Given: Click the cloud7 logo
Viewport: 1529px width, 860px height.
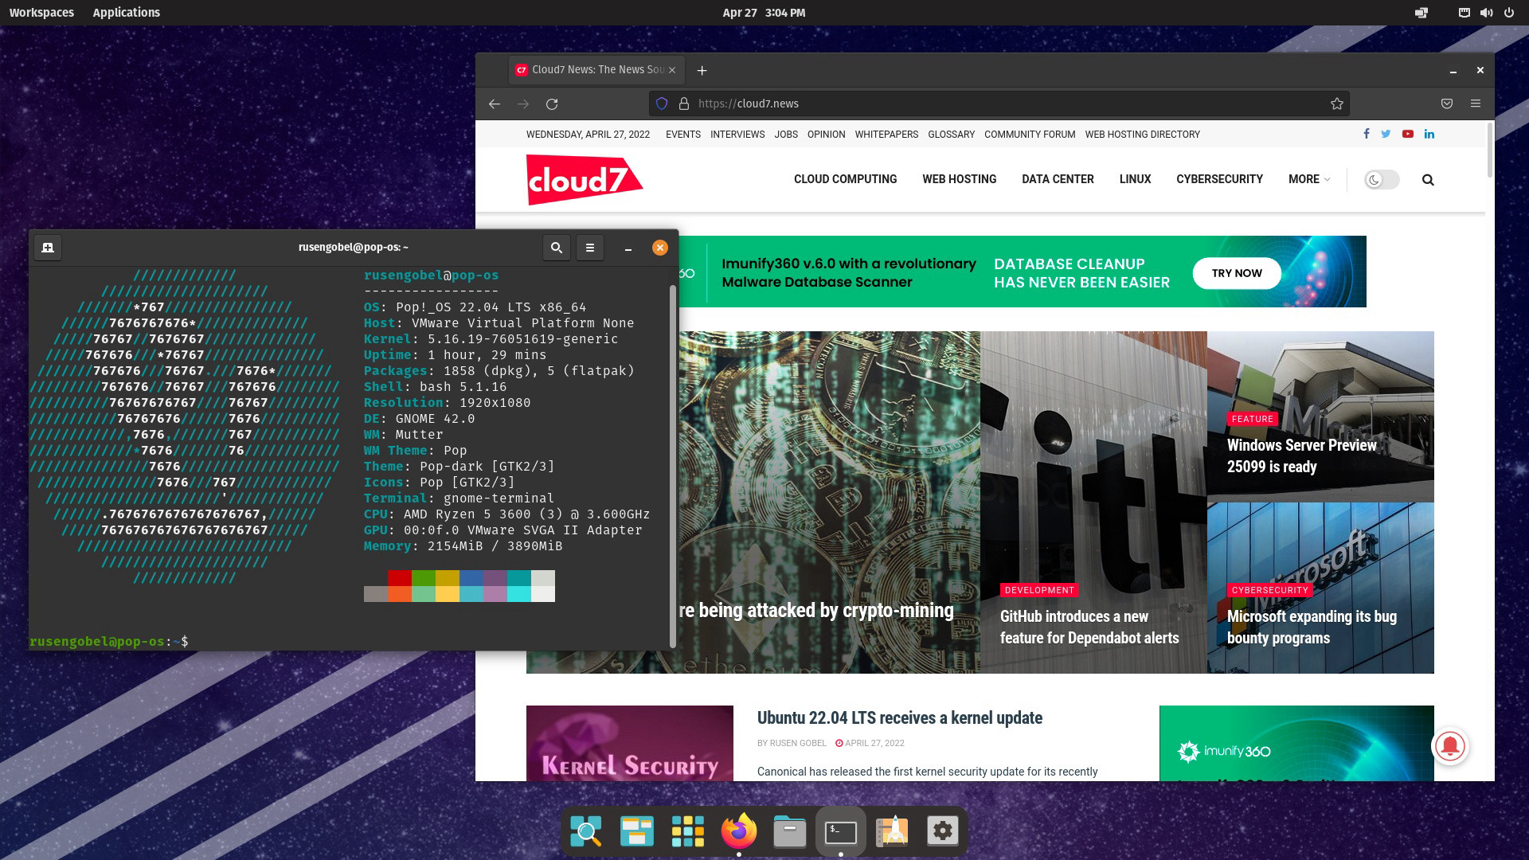Looking at the screenshot, I should [x=585, y=179].
